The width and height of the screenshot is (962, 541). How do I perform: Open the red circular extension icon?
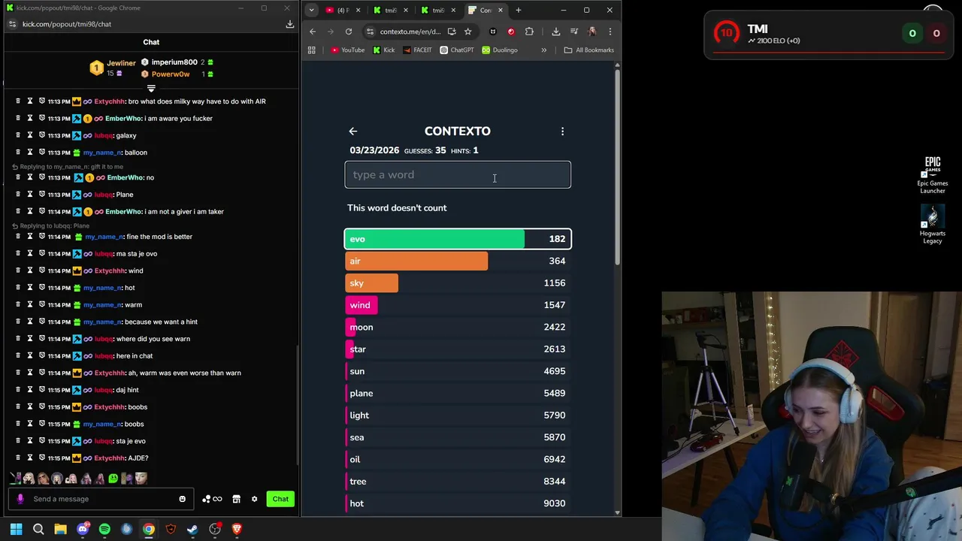(511, 32)
